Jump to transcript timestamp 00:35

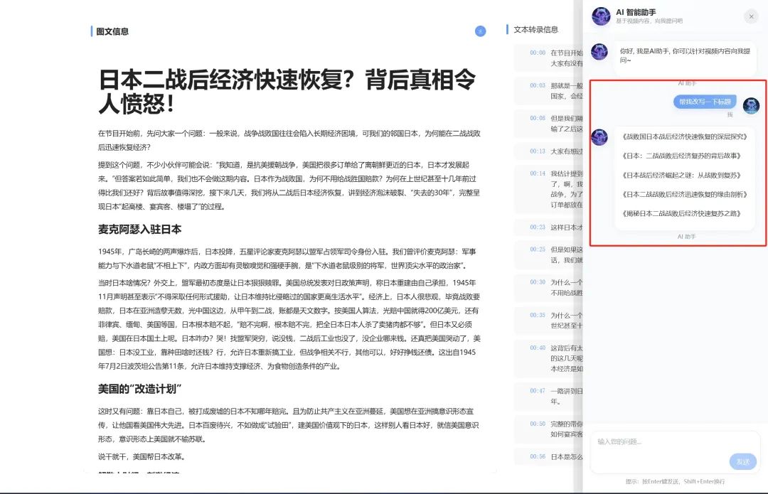pyautogui.click(x=538, y=316)
